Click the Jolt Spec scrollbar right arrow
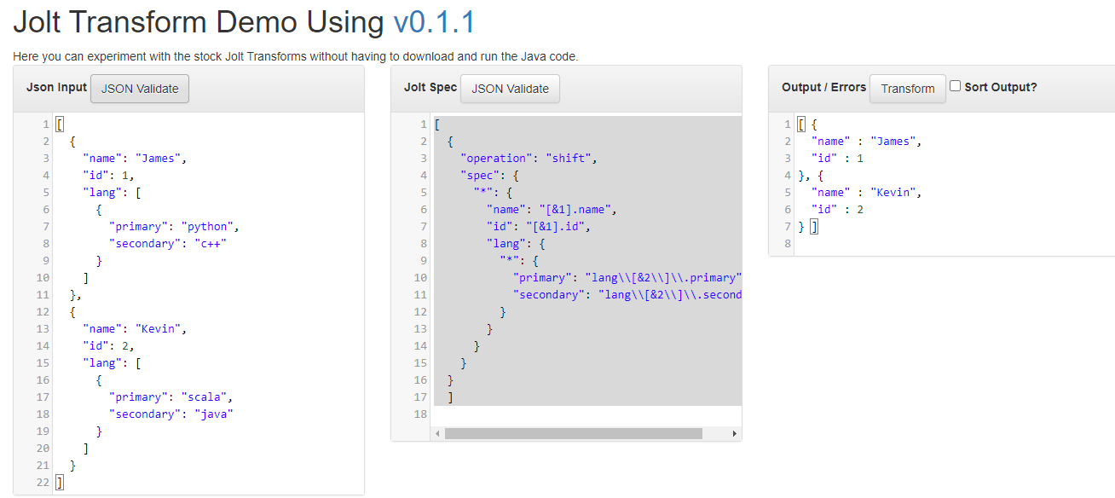 click(x=735, y=434)
